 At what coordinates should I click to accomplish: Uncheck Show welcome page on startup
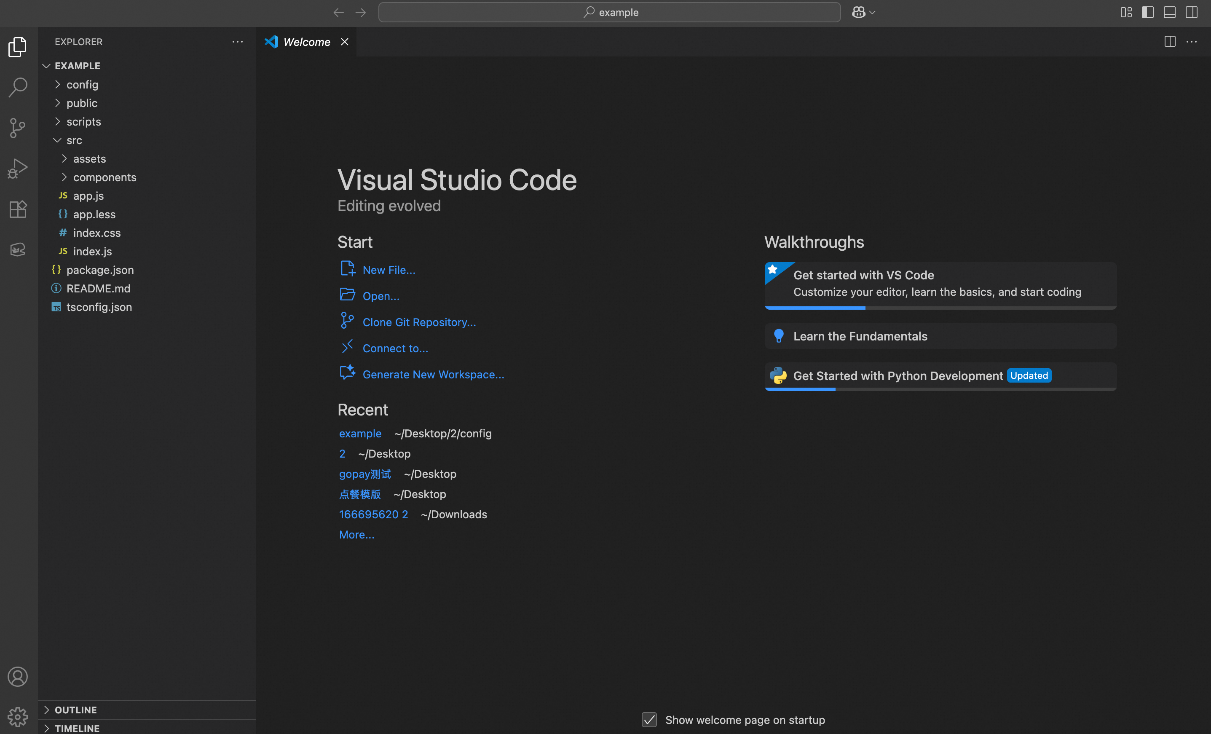649,720
